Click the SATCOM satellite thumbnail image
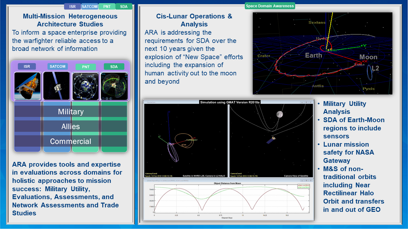This screenshot has height=229, width=408. (x=56, y=86)
